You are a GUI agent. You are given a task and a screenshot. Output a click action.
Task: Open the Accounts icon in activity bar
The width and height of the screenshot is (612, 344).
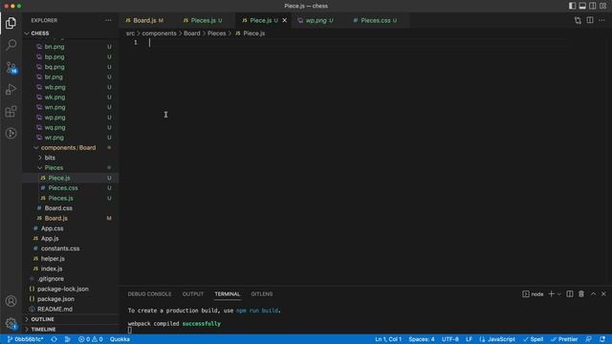click(11, 301)
